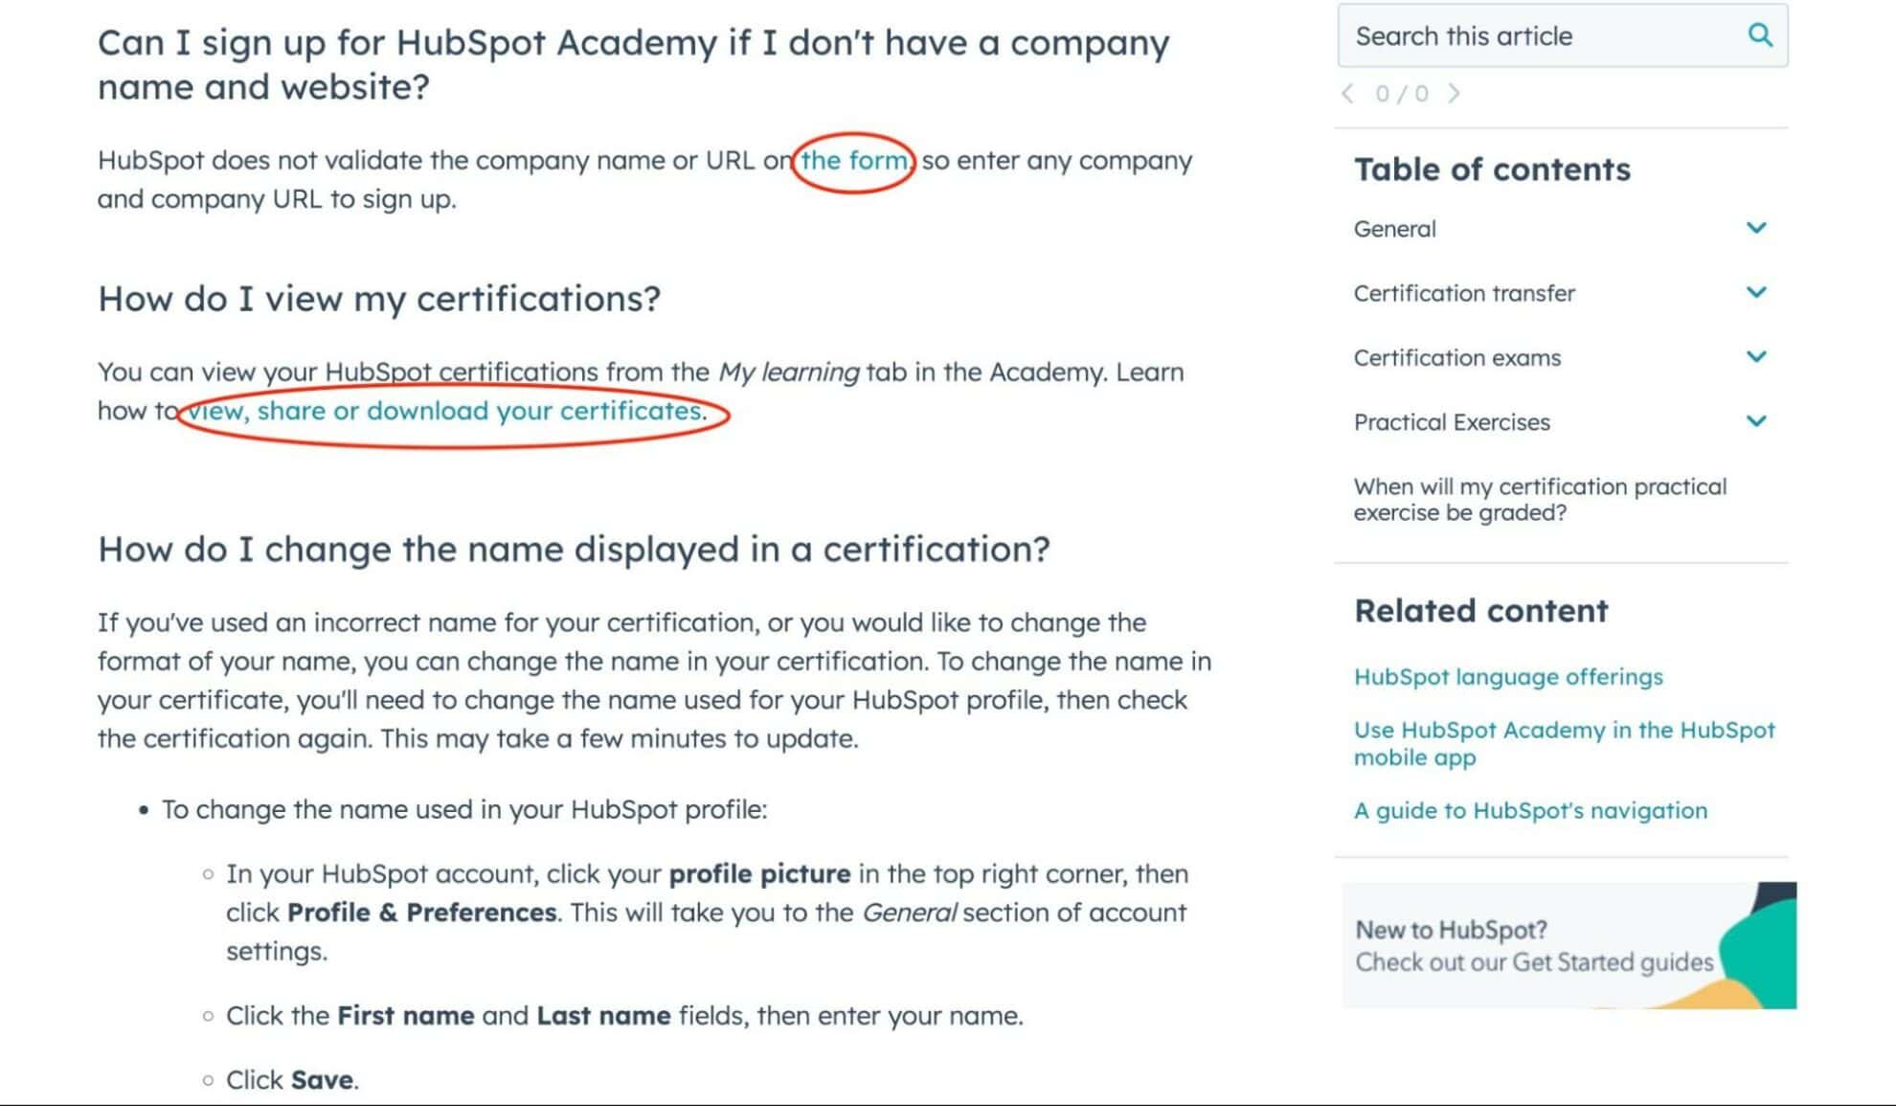Click the previous search result arrow
This screenshot has width=1896, height=1106.
[1350, 93]
